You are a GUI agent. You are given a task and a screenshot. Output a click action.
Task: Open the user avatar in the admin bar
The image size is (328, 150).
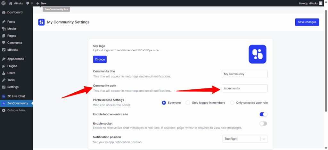coord(320,3)
